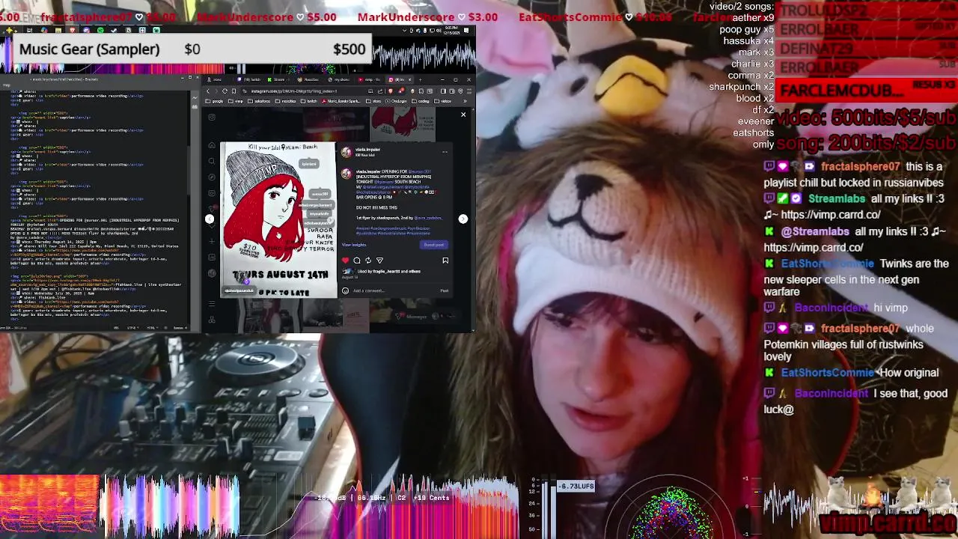Screen dimensions: 958x539
Task: Open the post's three-dot options menu
Action: [x=445, y=152]
